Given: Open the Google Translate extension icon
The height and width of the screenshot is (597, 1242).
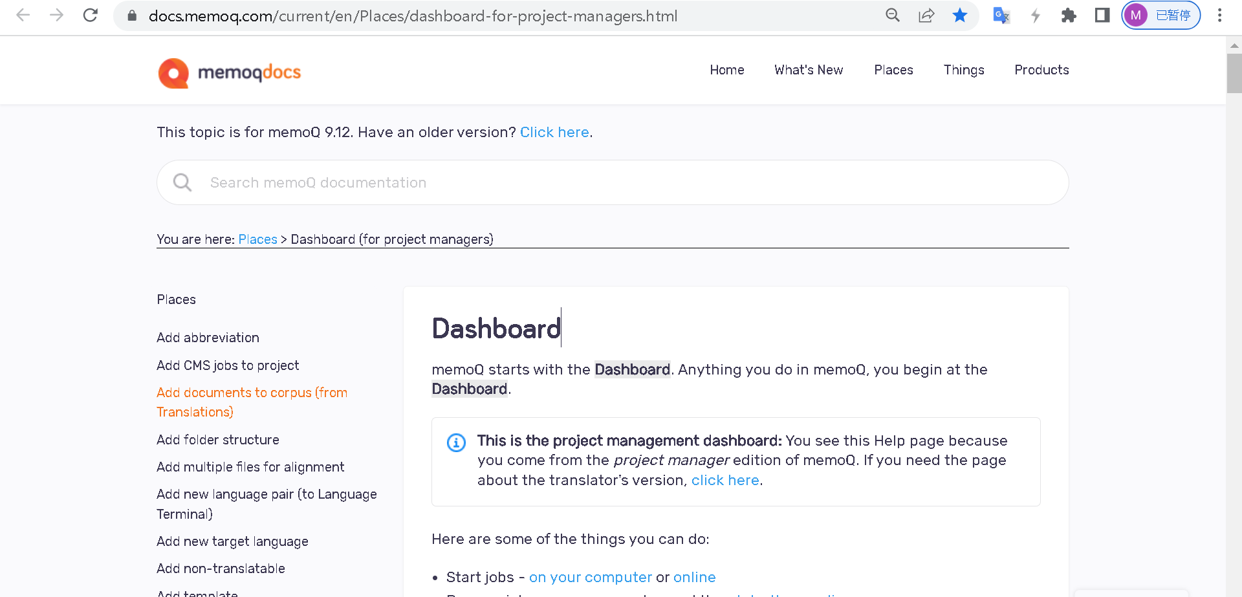Looking at the screenshot, I should click(x=1001, y=16).
